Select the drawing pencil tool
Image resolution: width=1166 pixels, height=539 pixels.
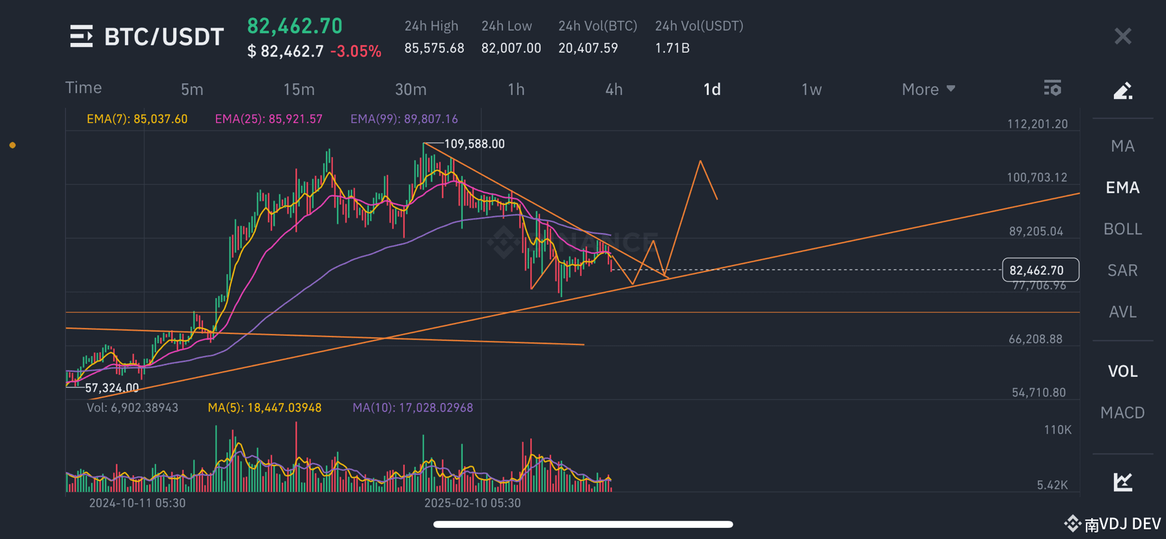(x=1122, y=90)
